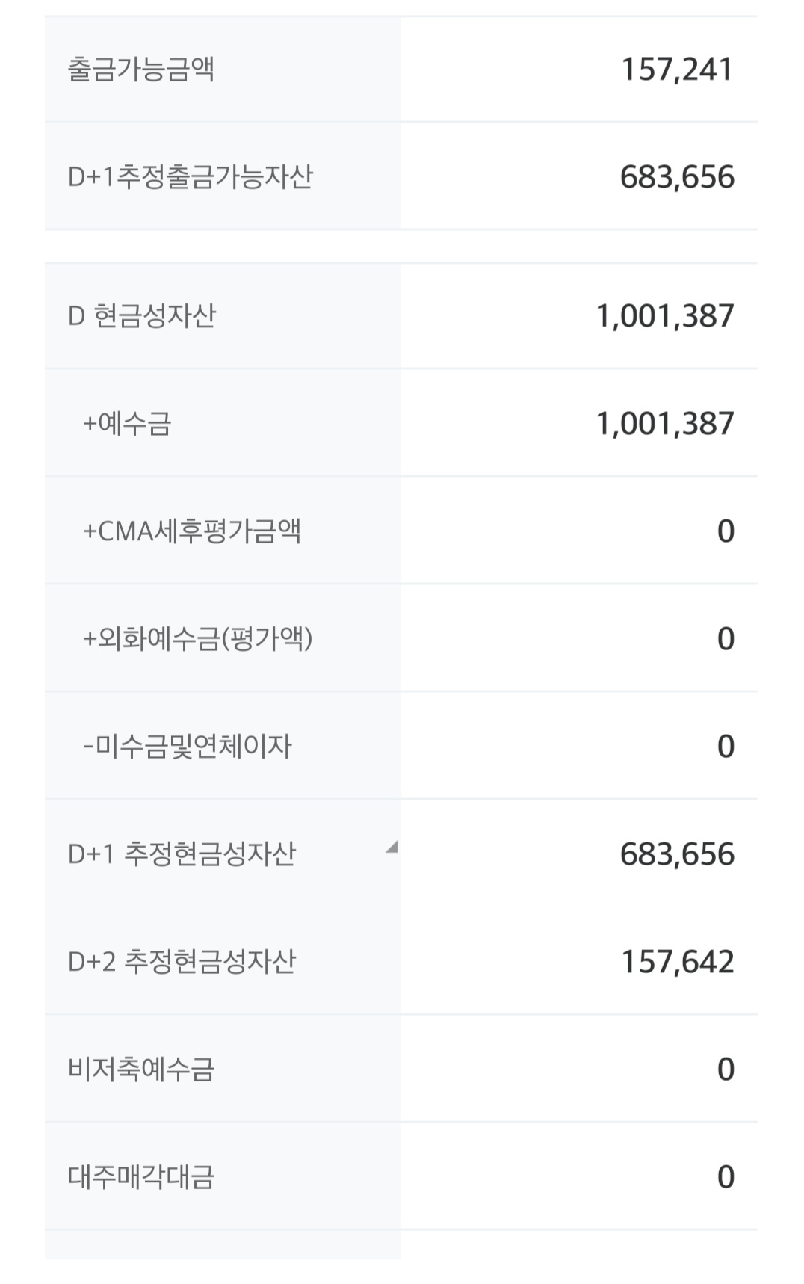Select the 157,642 D+2 estimated value
804x1284 pixels.
click(x=677, y=962)
